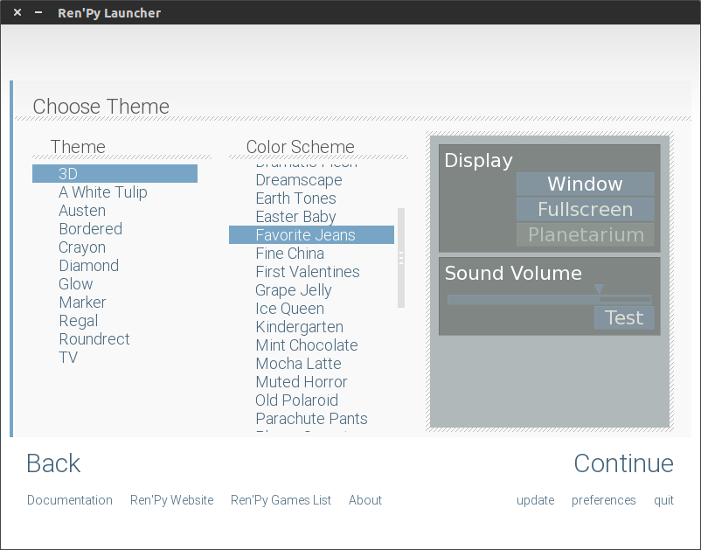This screenshot has width=701, height=550.
Task: Click the update link
Action: click(535, 500)
